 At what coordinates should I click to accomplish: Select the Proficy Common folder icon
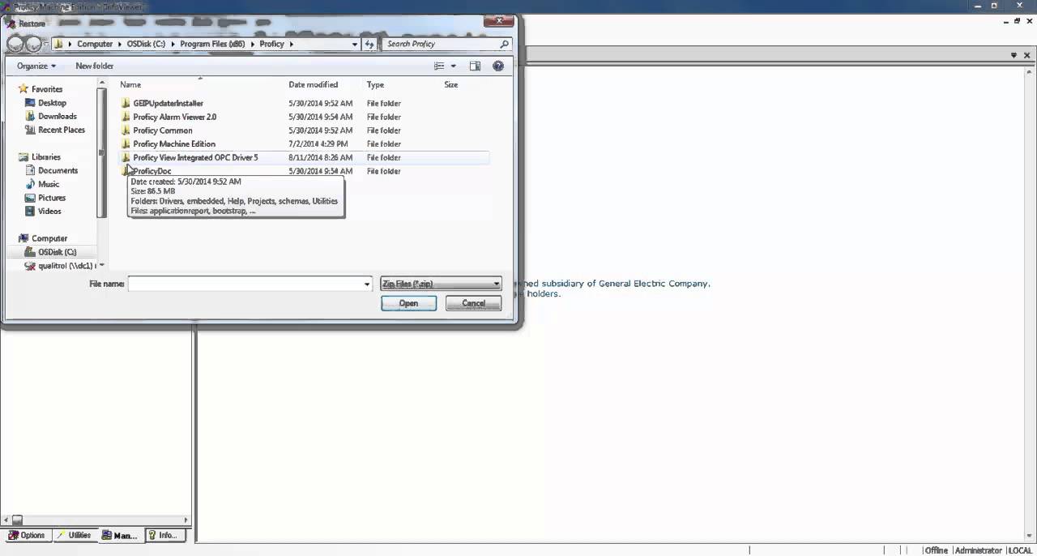pos(126,130)
